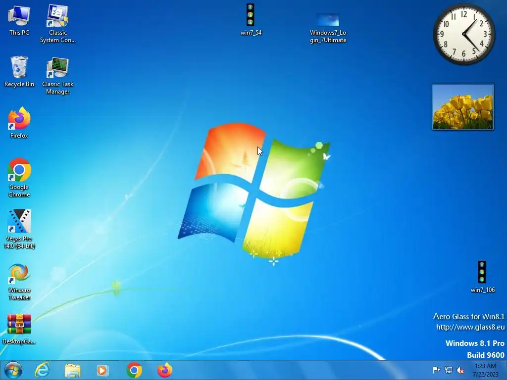The height and width of the screenshot is (380, 507).
Task: Click the analog clock gadget
Action: pyautogui.click(x=463, y=34)
